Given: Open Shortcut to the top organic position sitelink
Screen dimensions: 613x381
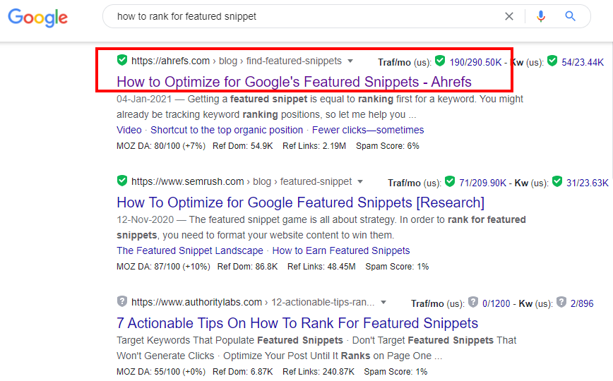Looking at the screenshot, I should tap(227, 130).
